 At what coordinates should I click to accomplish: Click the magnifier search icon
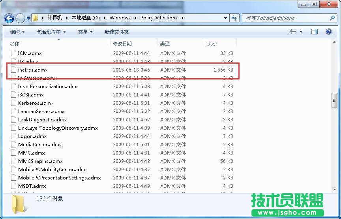pos(332,18)
